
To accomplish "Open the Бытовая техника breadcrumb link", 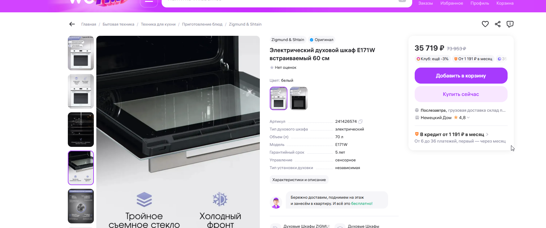I will click(x=118, y=24).
